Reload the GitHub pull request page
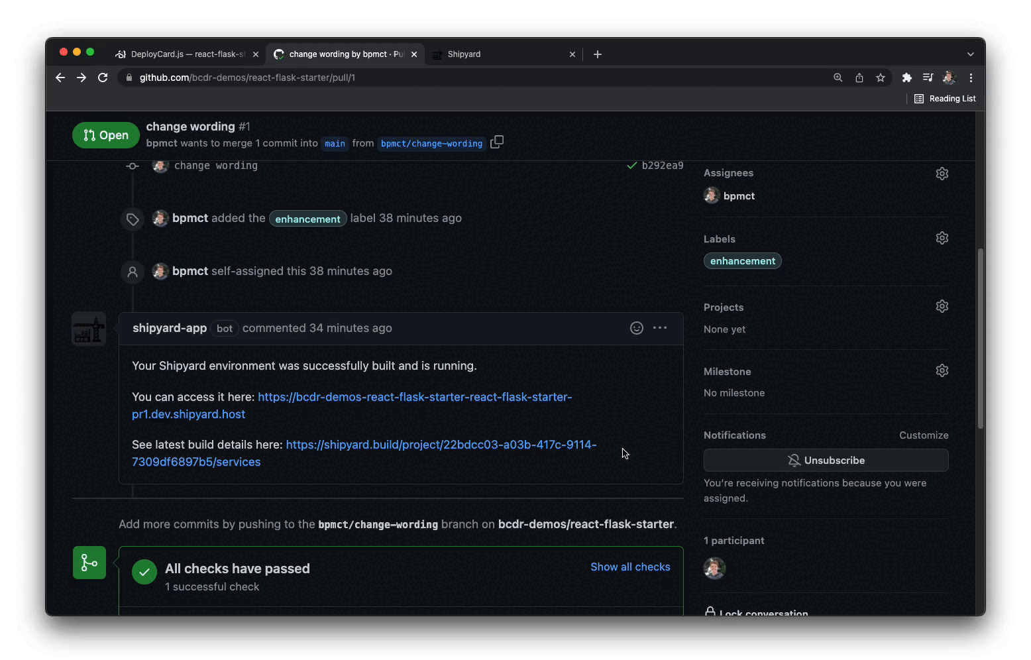Screen dimensions: 1031x660 coord(103,78)
